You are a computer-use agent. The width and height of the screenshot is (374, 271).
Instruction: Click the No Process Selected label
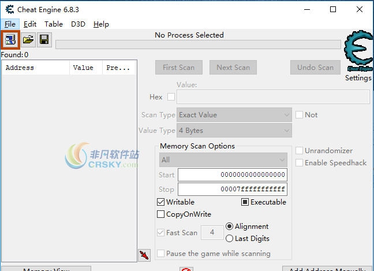pos(189,35)
